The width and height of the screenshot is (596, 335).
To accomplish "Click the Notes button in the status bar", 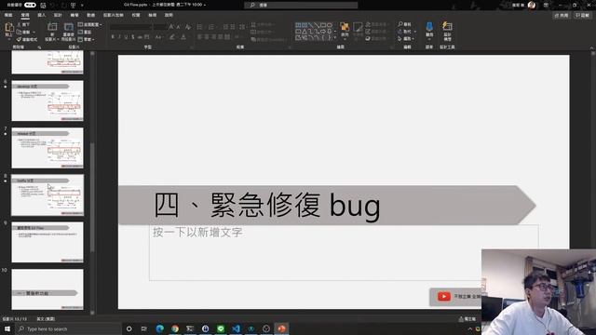I will click(x=467, y=319).
